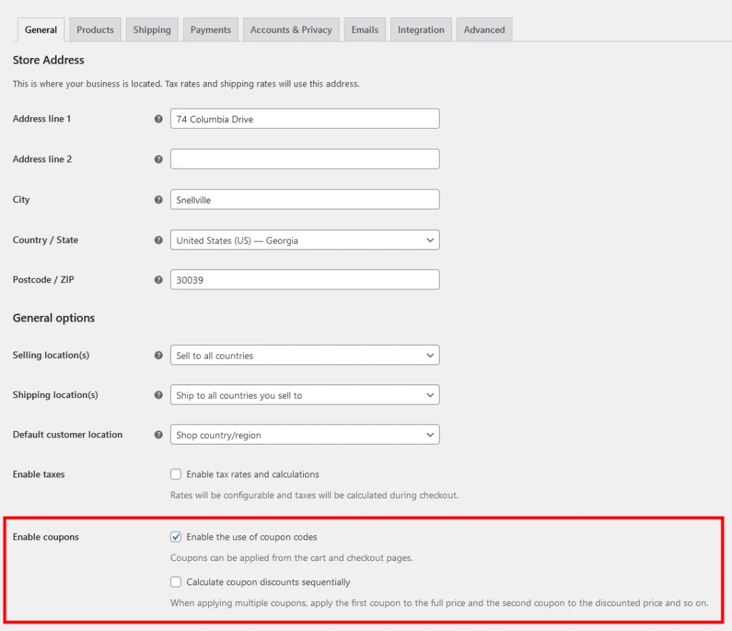Click the Address line 2 help icon
Image resolution: width=732 pixels, height=631 pixels.
click(159, 159)
